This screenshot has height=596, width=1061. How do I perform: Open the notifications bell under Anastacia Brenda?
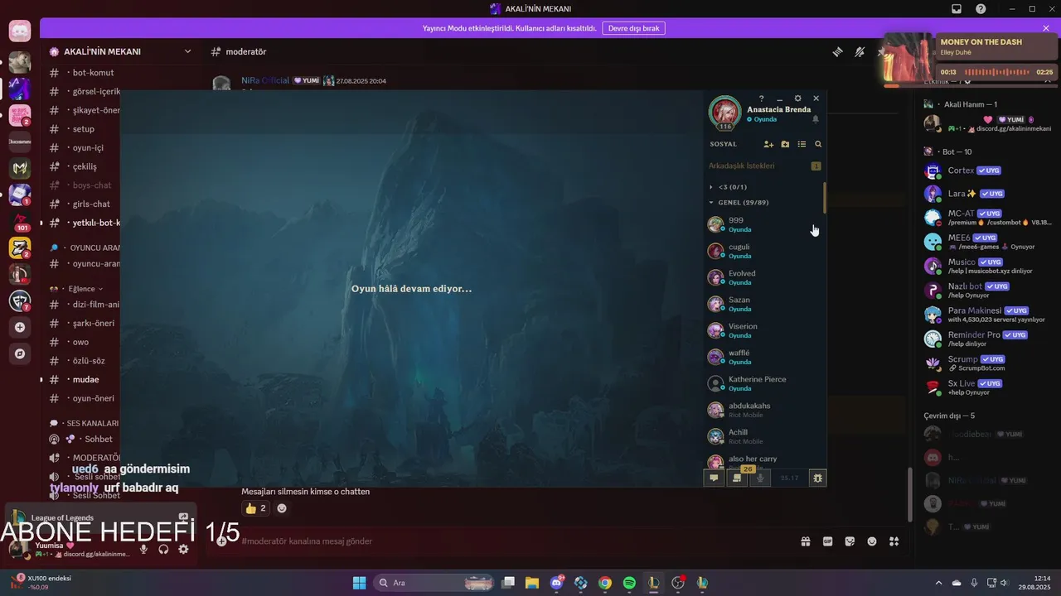click(x=816, y=119)
